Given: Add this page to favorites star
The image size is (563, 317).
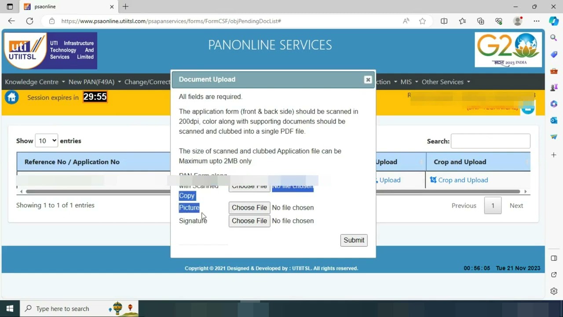Looking at the screenshot, I should pyautogui.click(x=422, y=21).
